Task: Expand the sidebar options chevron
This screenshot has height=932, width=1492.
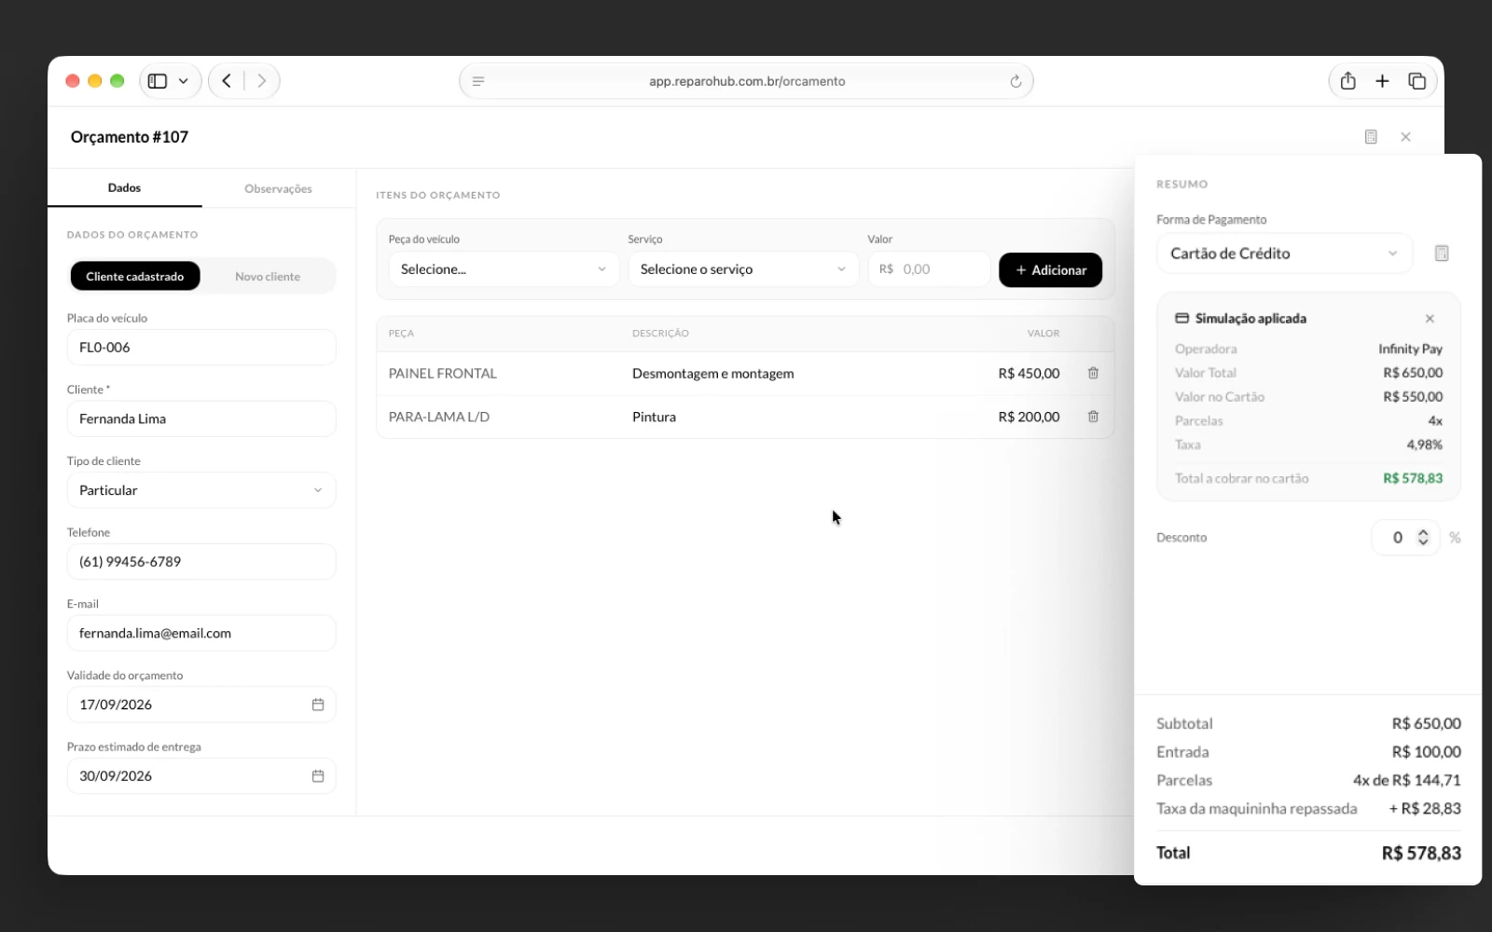Action: [x=184, y=81]
